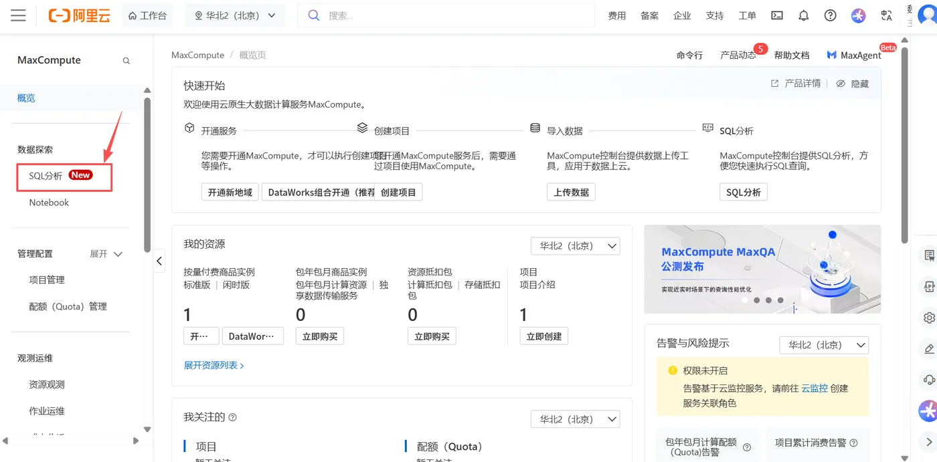Open the 云监控 link

click(815, 388)
